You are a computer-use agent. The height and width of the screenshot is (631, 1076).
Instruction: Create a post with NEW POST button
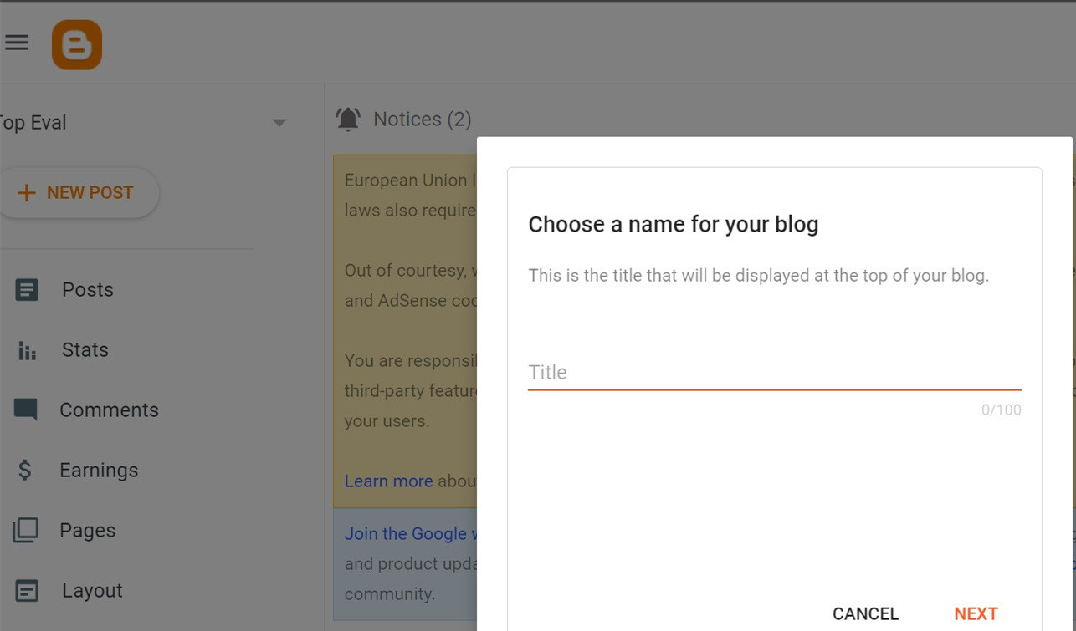(77, 193)
